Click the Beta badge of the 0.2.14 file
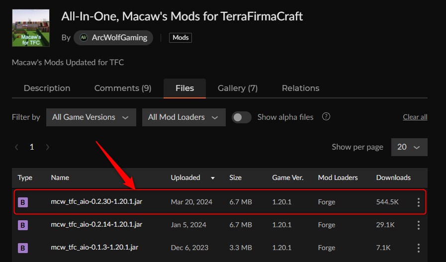 tap(22, 225)
